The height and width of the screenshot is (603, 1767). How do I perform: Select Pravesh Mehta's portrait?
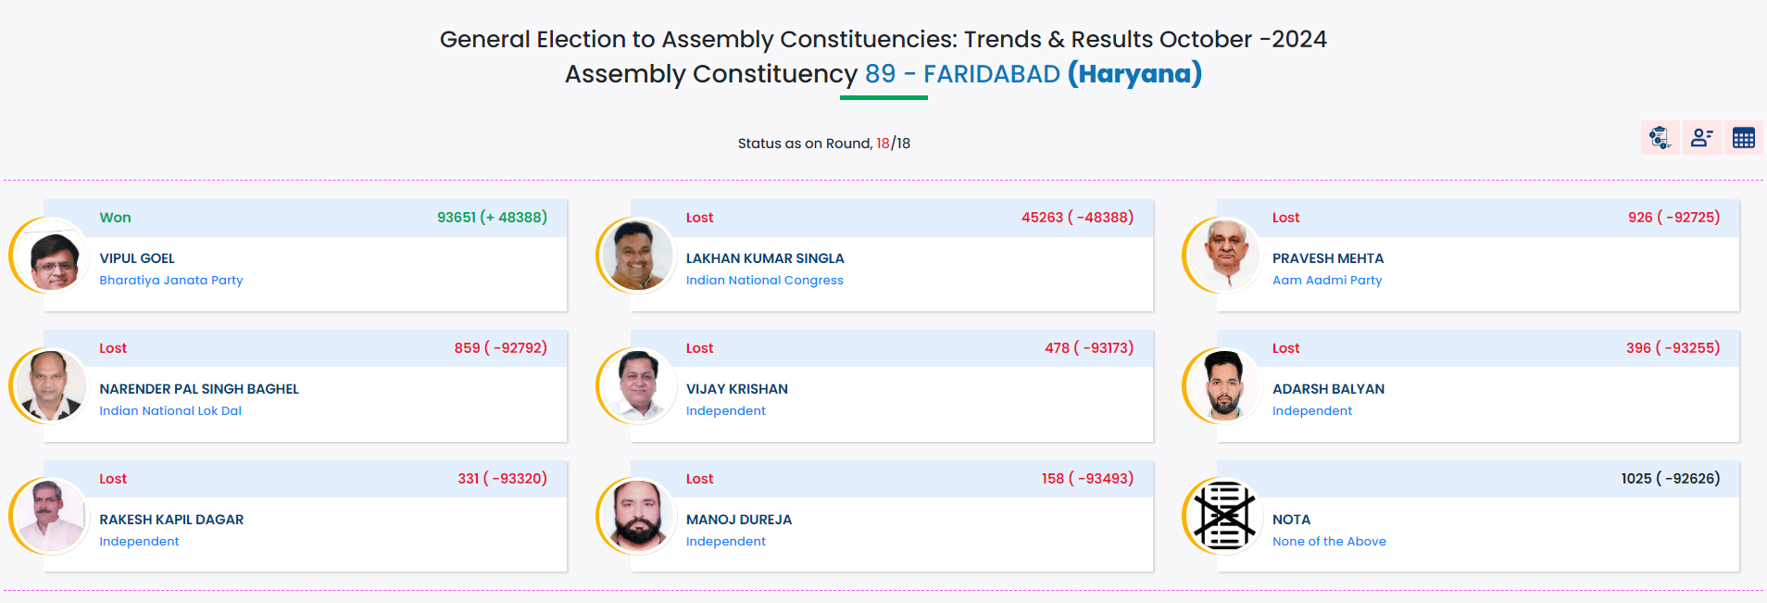[x=1224, y=256]
